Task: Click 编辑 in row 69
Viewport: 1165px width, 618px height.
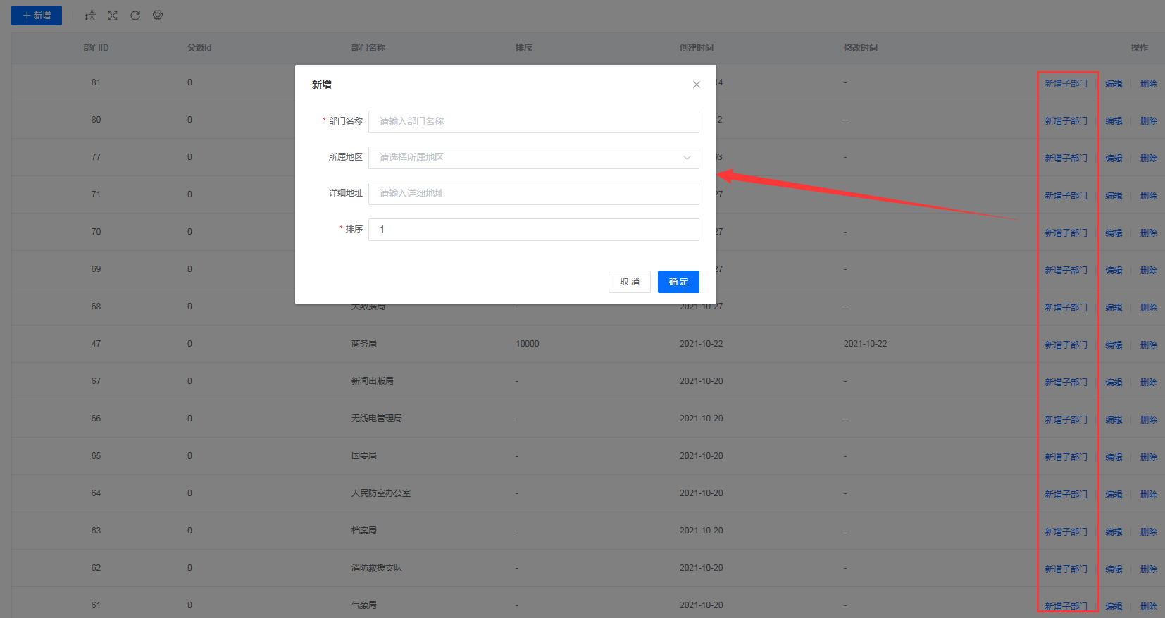Action: tap(1114, 271)
